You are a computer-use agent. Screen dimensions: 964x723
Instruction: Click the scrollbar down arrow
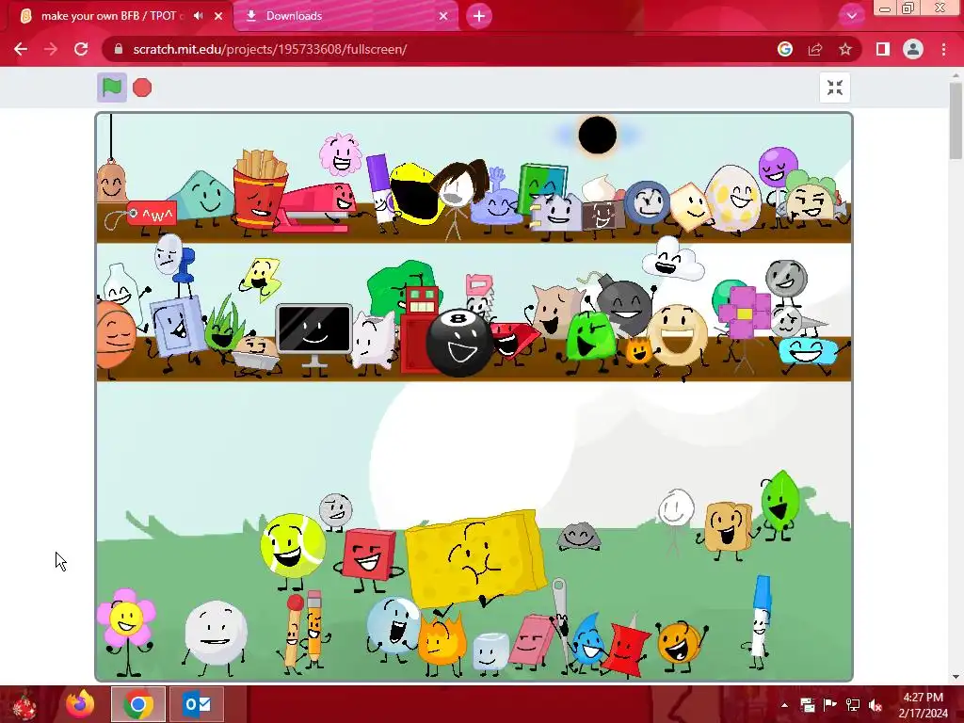[x=956, y=677]
